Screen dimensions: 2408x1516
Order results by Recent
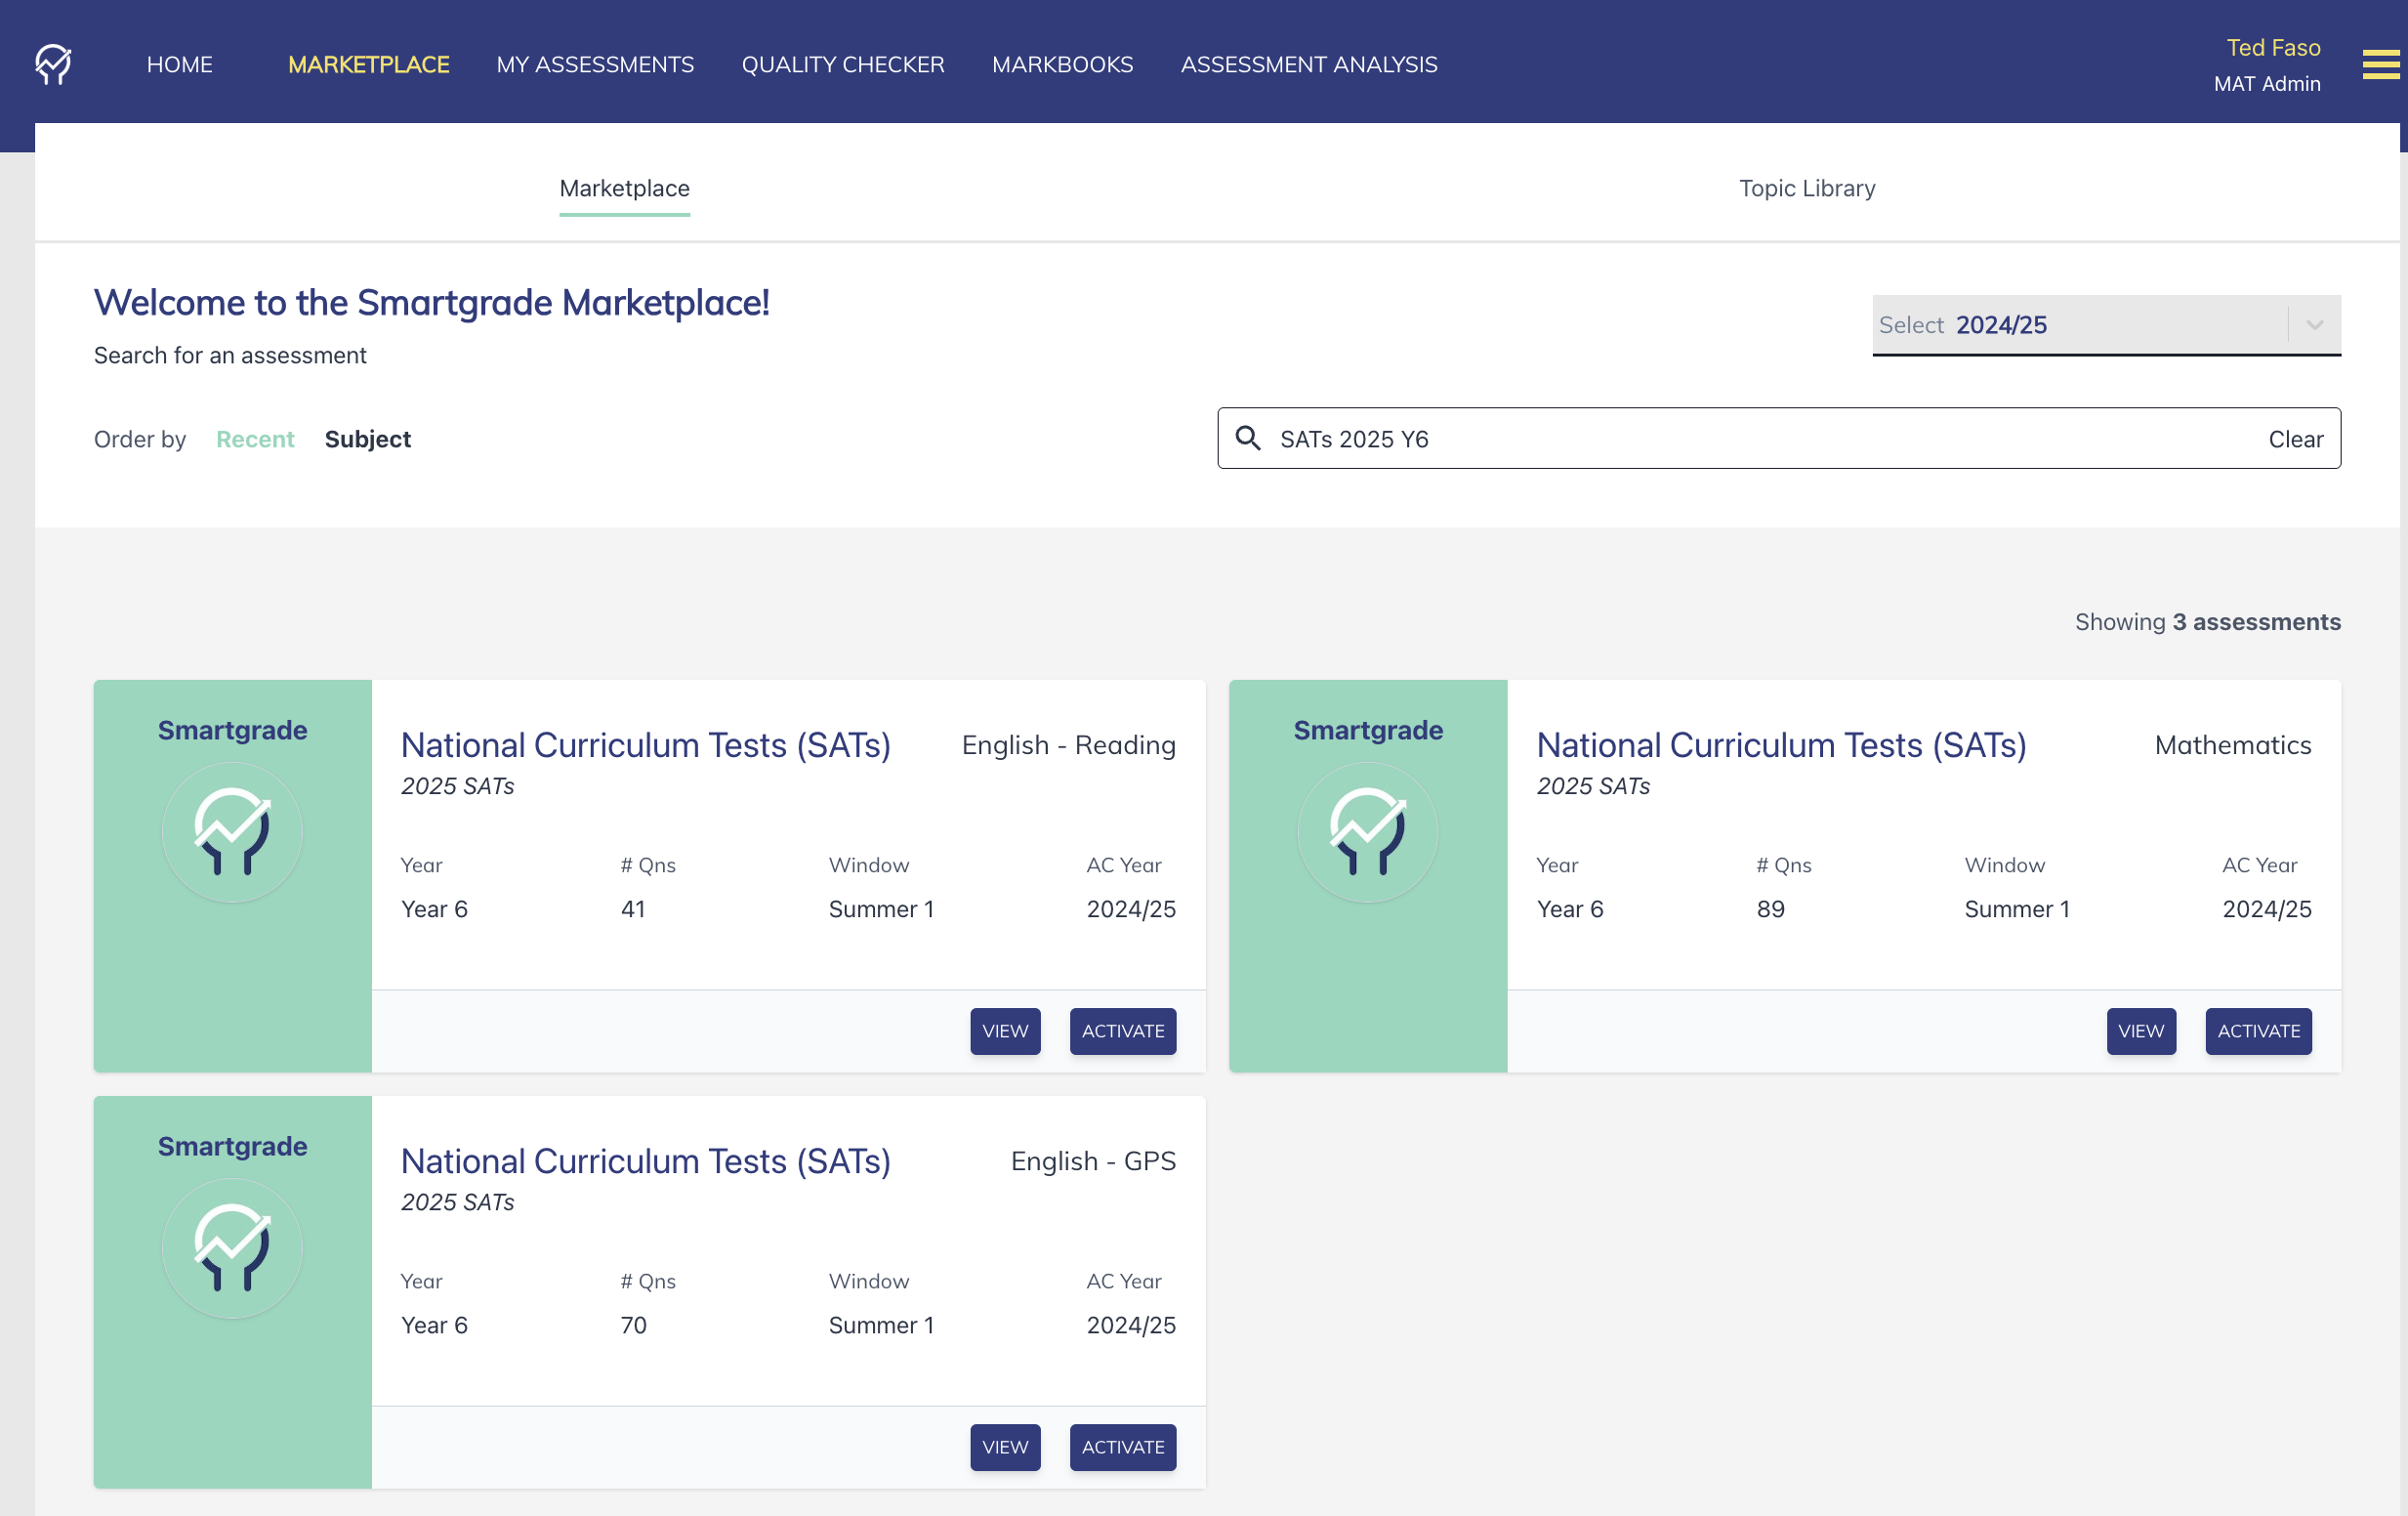[255, 439]
